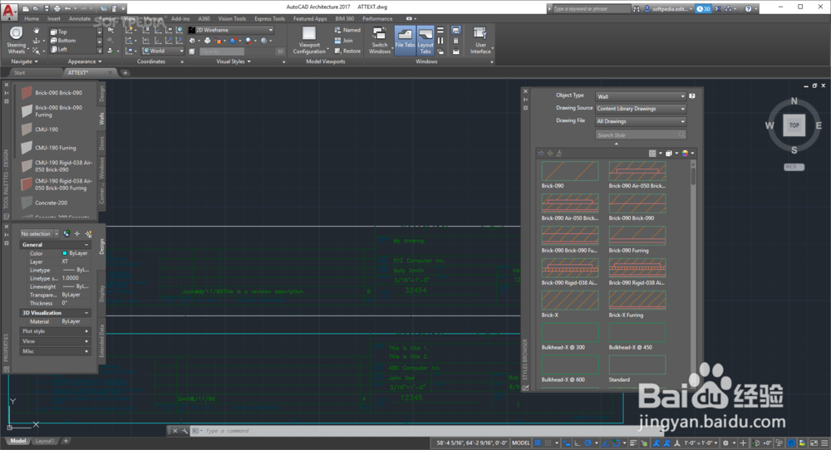Open the 2D Wireframe visual style dropdown
831x450 pixels.
pos(230,30)
